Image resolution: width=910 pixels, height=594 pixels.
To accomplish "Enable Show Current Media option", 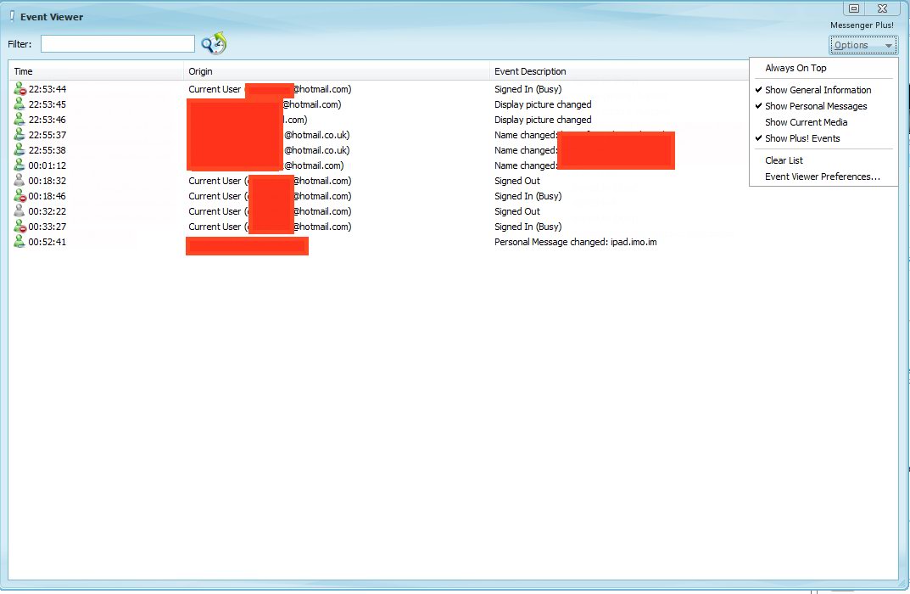I will point(806,122).
